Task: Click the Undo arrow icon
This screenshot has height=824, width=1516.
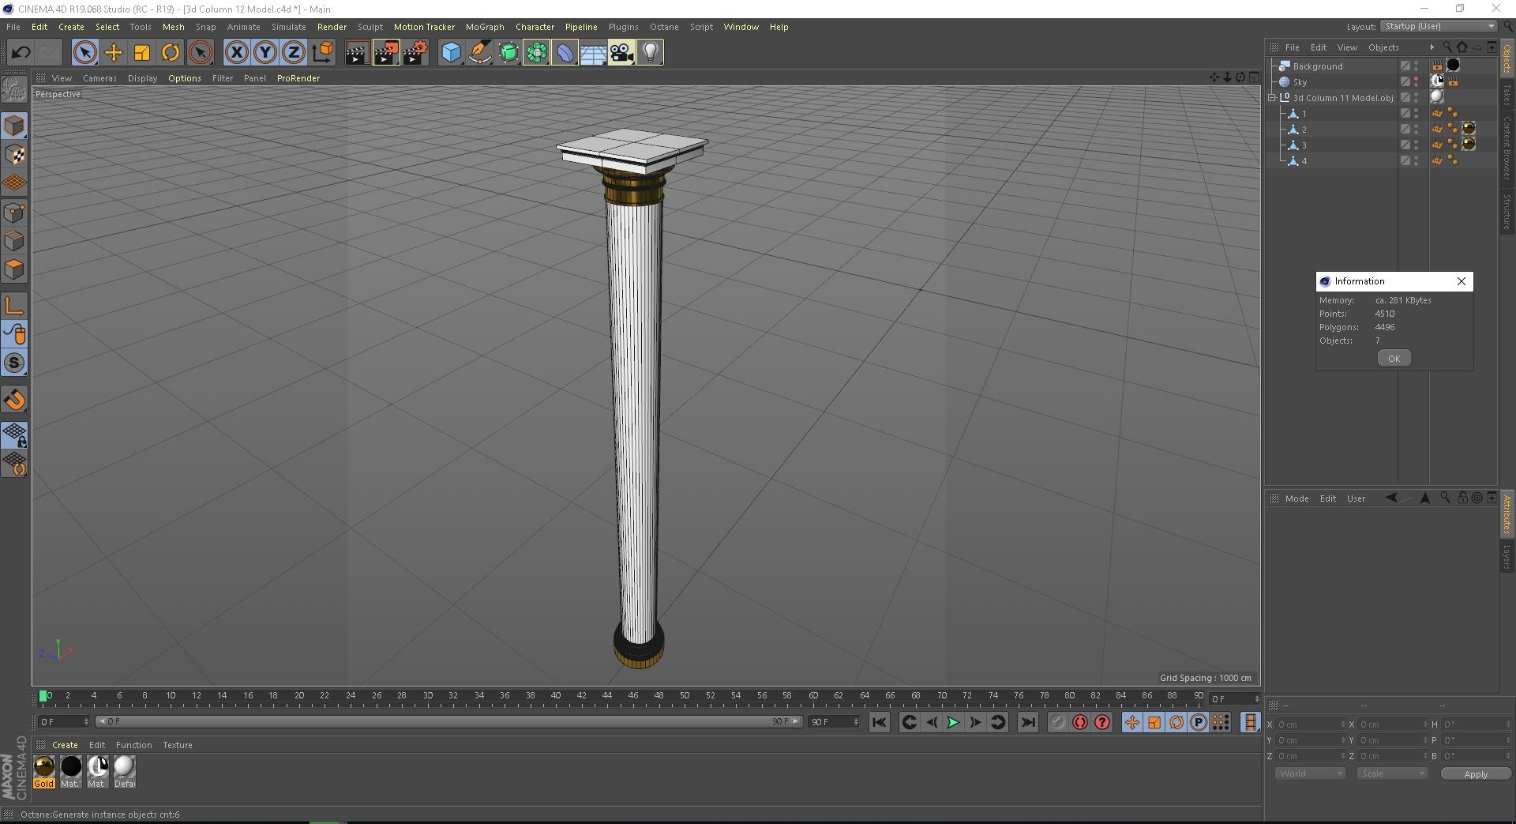Action: click(x=21, y=53)
